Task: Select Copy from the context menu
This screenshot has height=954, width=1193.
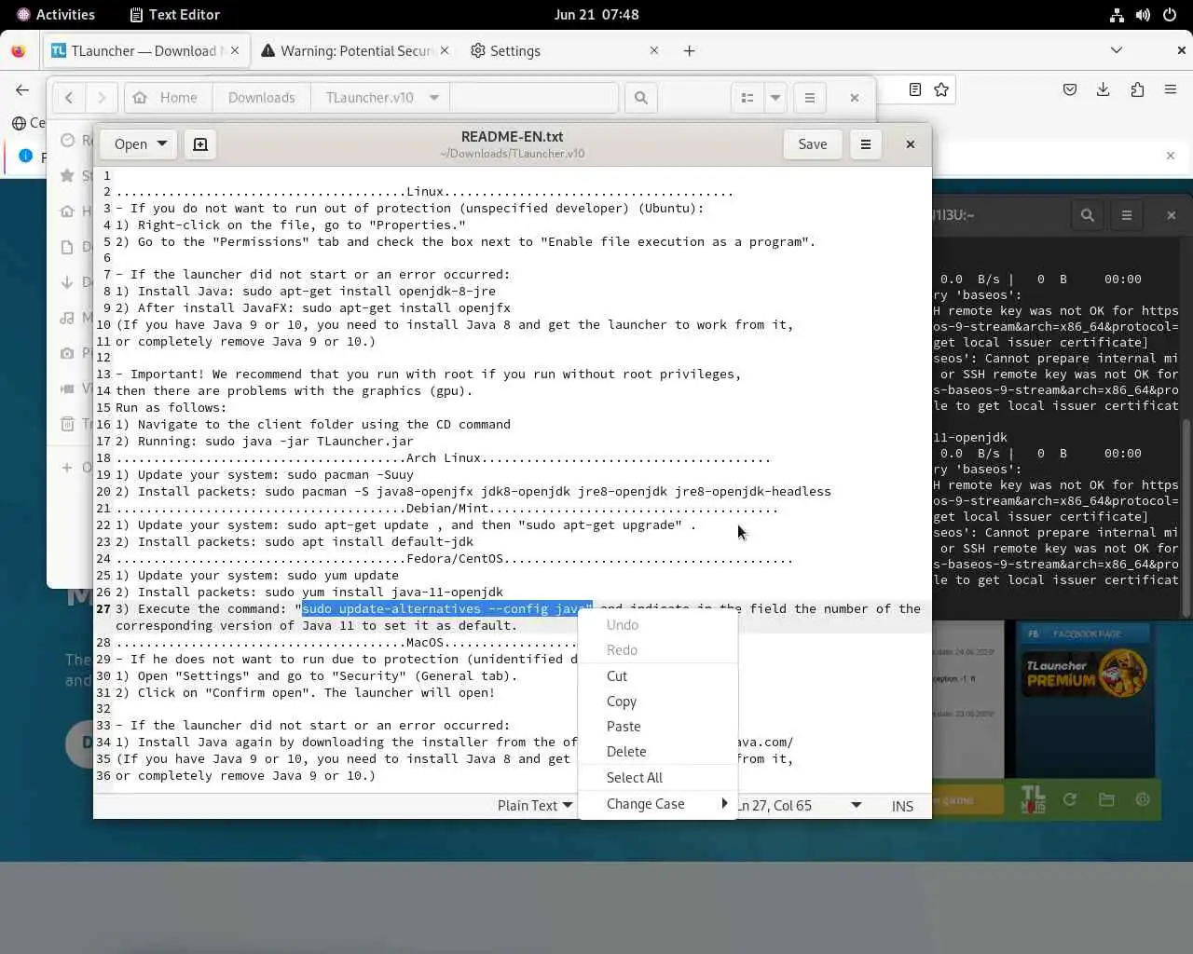Action: [658, 702]
